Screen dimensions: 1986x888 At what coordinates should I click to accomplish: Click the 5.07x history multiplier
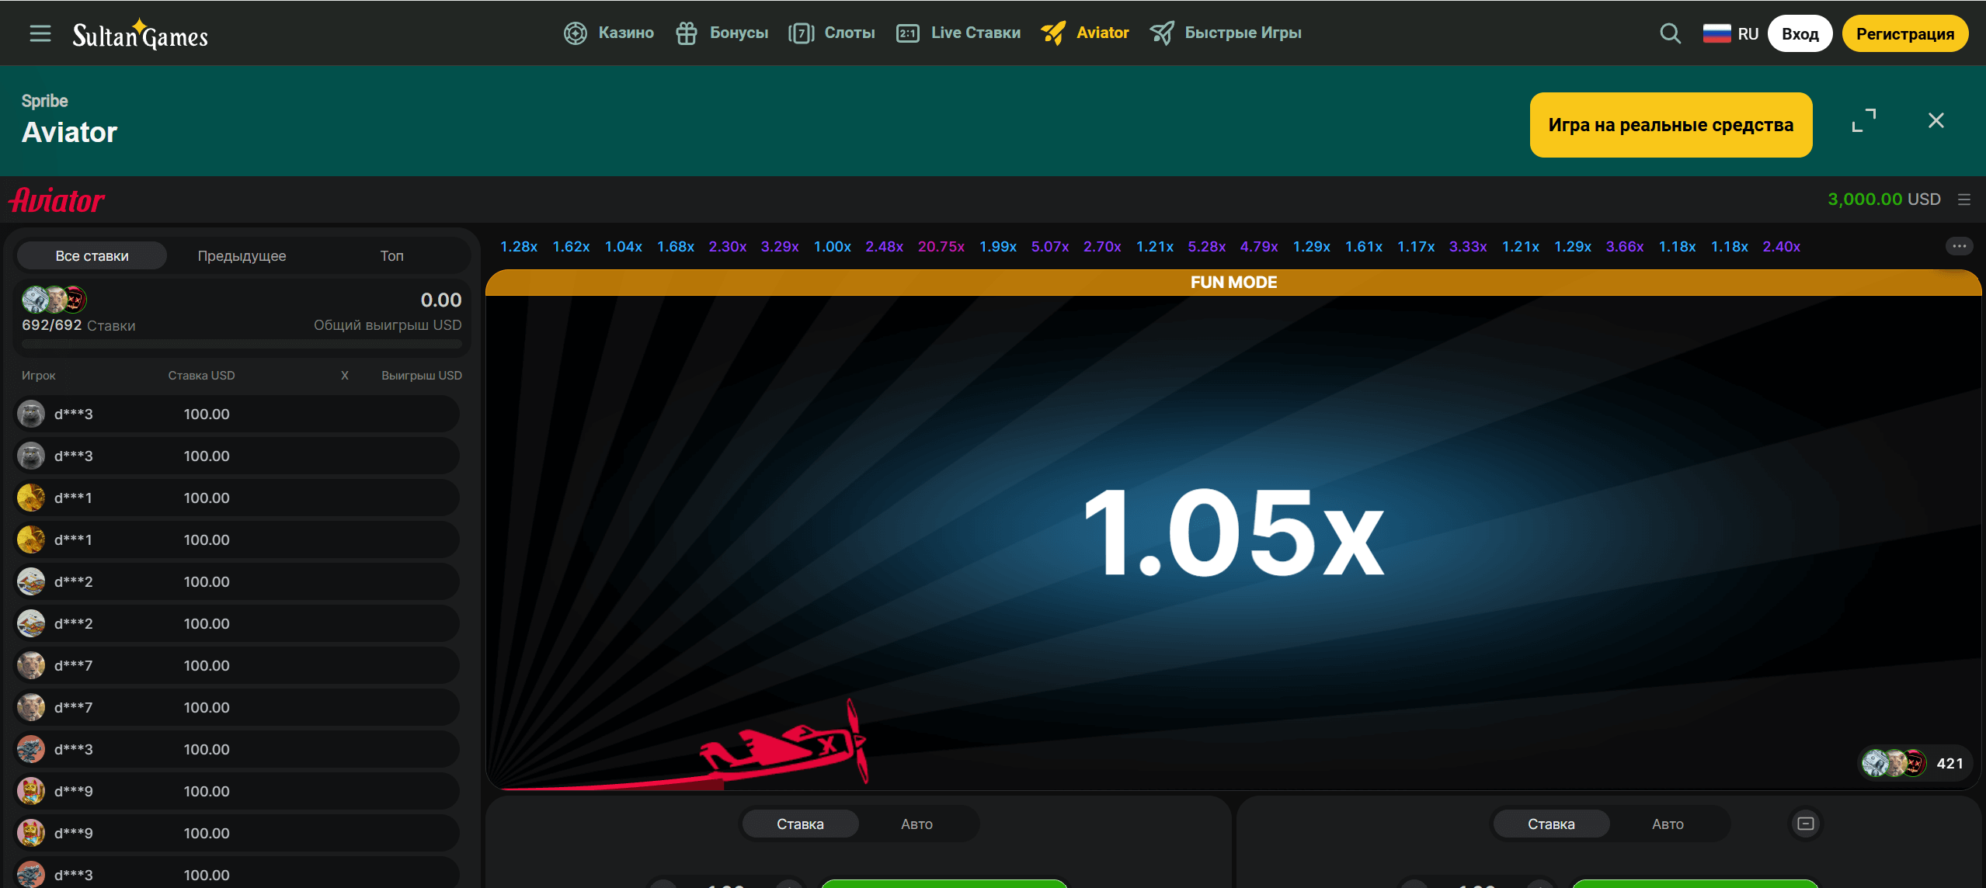pyautogui.click(x=1050, y=247)
